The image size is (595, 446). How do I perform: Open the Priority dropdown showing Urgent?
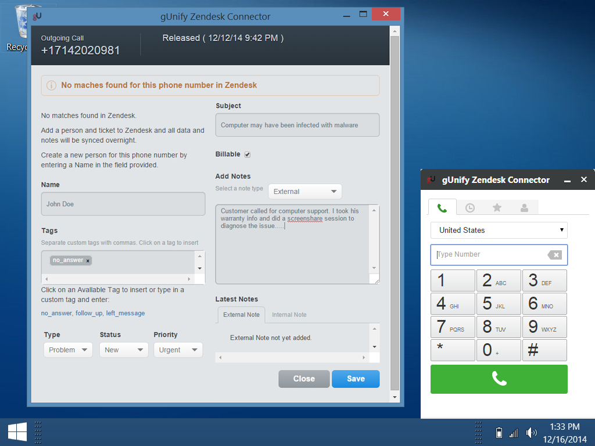pos(178,350)
